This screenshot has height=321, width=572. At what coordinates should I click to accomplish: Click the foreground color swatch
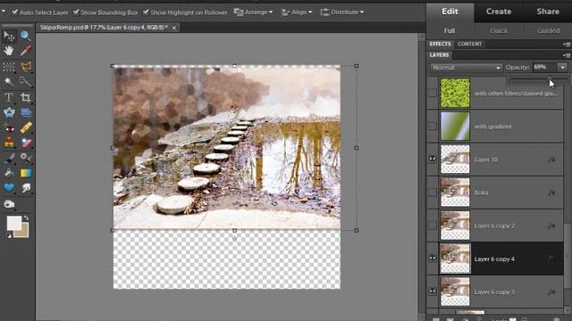tap(14, 223)
